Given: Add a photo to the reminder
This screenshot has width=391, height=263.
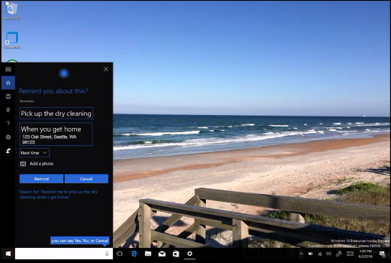Looking at the screenshot, I should pos(37,164).
